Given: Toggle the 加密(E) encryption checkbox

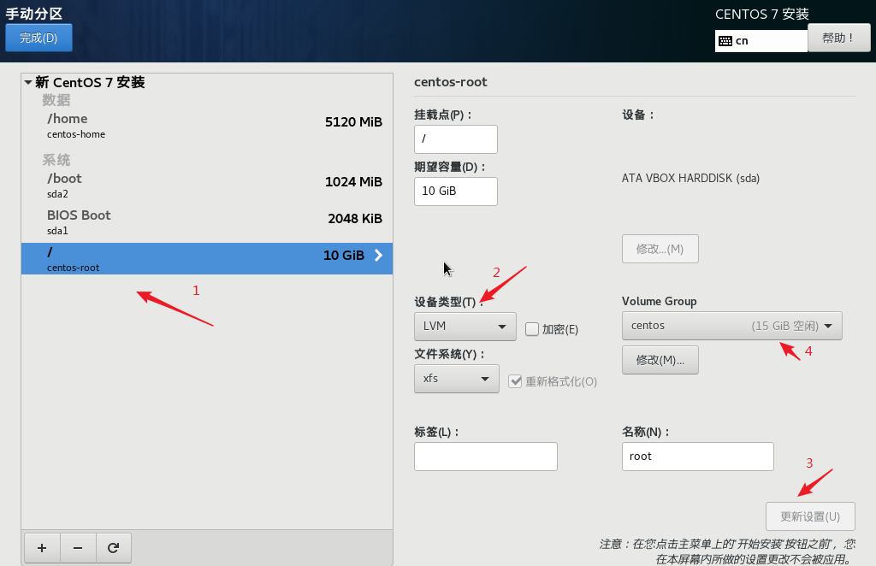Looking at the screenshot, I should [x=532, y=329].
